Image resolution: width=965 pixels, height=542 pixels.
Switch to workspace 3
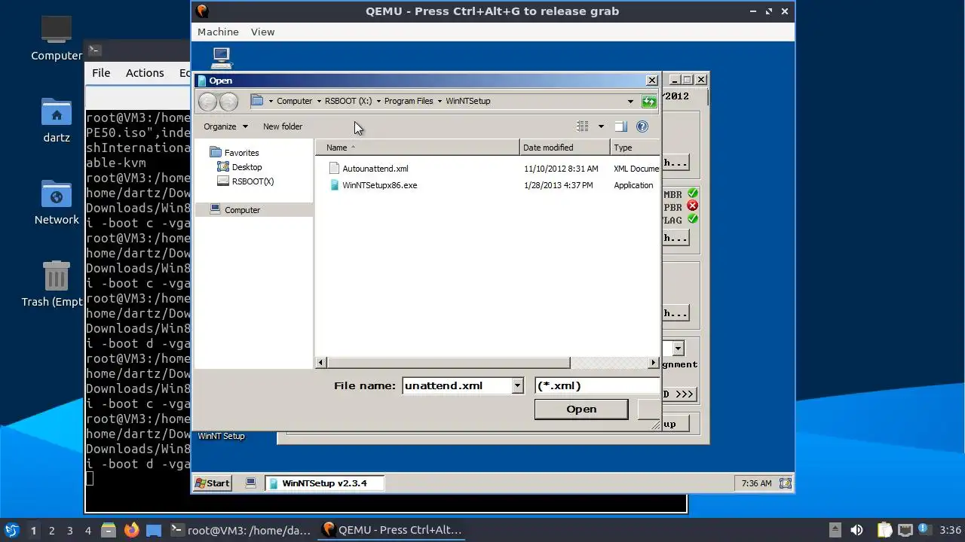70,530
